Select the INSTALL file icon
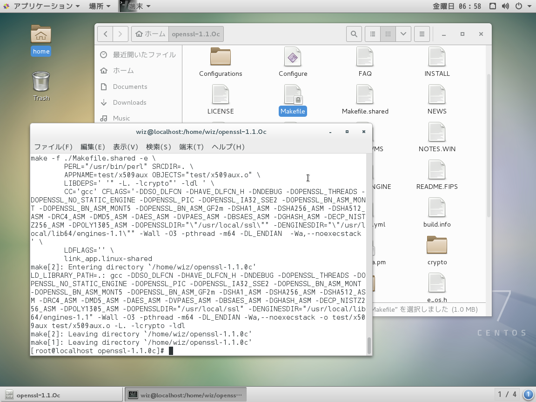The image size is (536, 402). pos(437,57)
